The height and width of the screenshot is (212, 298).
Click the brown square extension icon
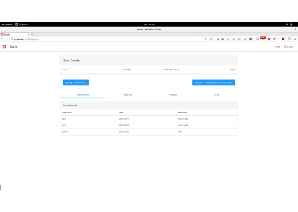pos(283,39)
